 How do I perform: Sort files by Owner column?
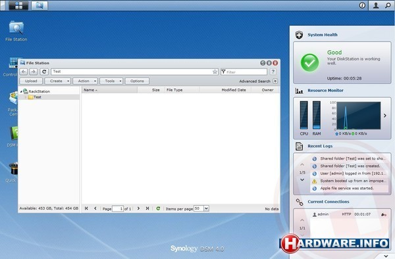265,90
